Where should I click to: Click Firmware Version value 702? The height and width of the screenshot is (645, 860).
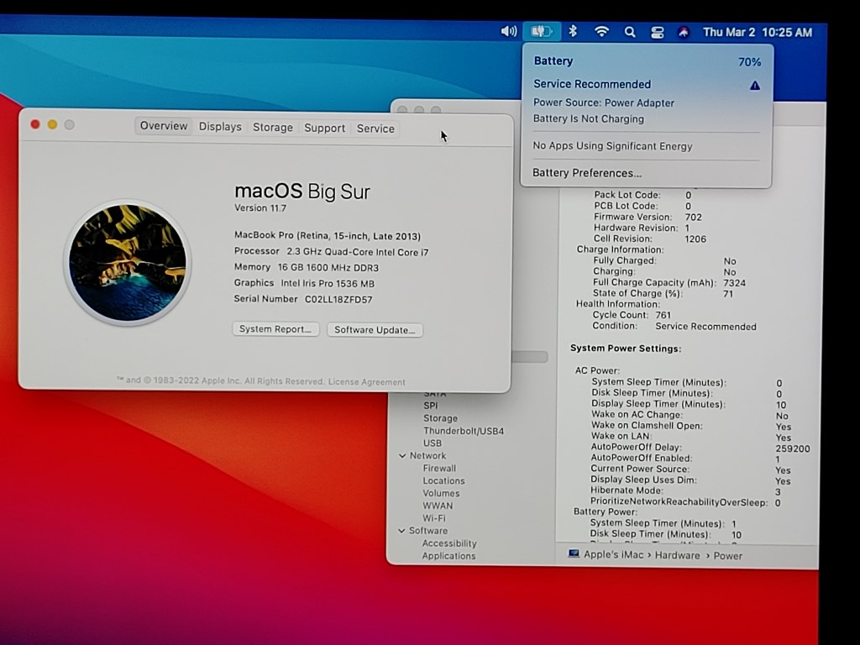click(693, 218)
